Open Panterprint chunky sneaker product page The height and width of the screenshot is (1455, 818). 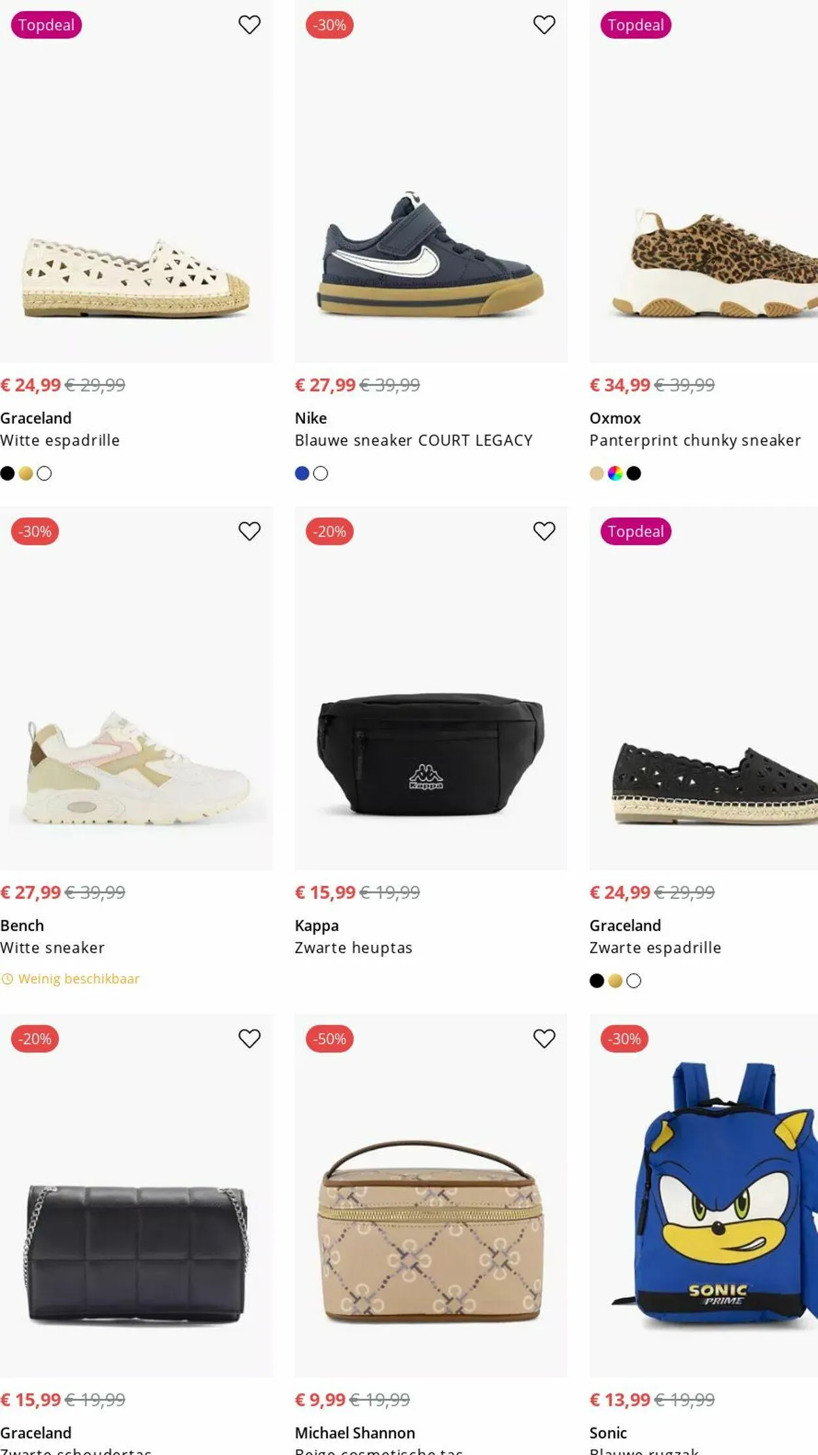[x=695, y=440]
